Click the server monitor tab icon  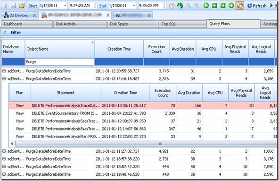pos(44,16)
